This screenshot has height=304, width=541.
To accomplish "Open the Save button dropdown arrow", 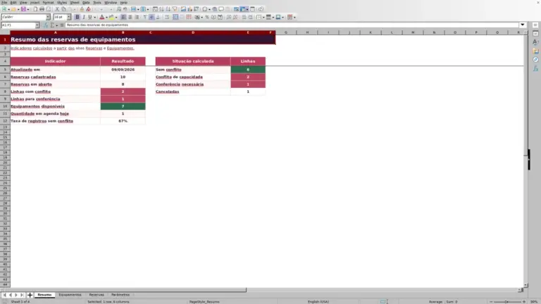I will coord(28,9).
